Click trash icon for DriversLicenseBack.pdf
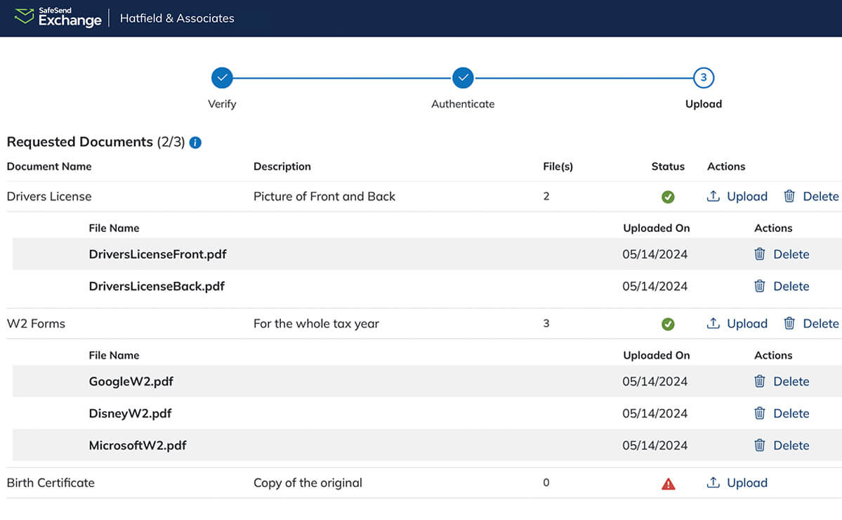This screenshot has height=520, width=842. (760, 286)
